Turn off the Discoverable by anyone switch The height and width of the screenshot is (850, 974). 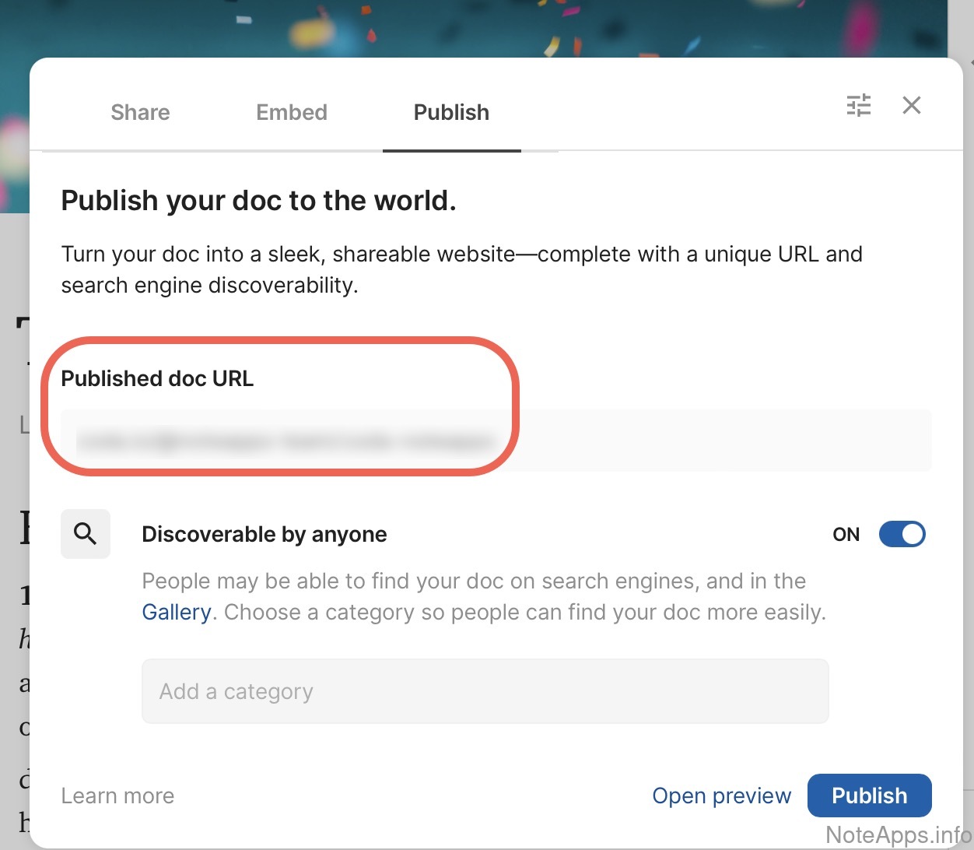[x=902, y=534]
